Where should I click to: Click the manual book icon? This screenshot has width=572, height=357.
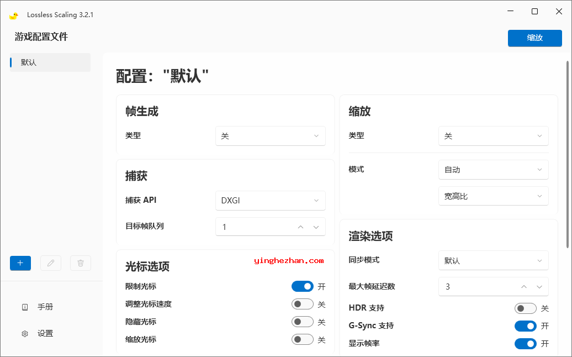(25, 307)
